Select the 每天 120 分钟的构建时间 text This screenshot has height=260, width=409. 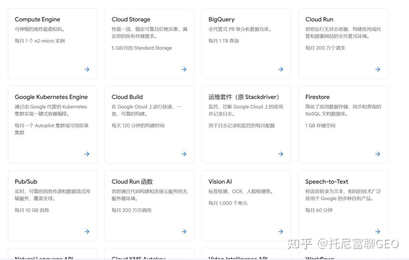click(x=138, y=126)
